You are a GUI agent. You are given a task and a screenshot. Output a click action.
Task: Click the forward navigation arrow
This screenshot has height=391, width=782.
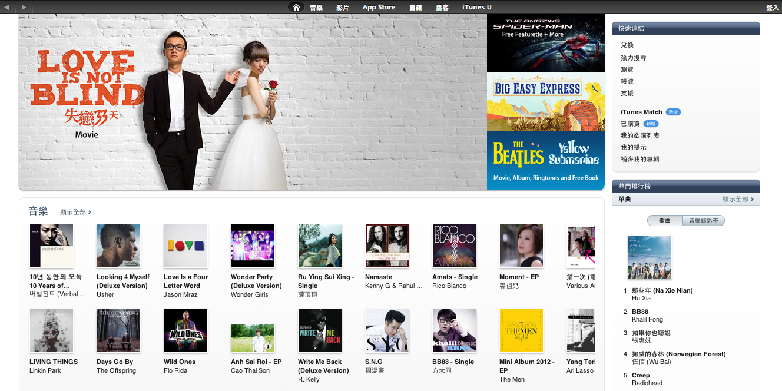coord(23,7)
